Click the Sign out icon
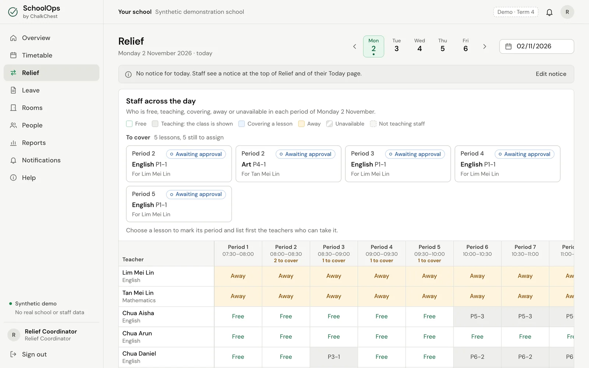589x368 pixels. [13, 354]
